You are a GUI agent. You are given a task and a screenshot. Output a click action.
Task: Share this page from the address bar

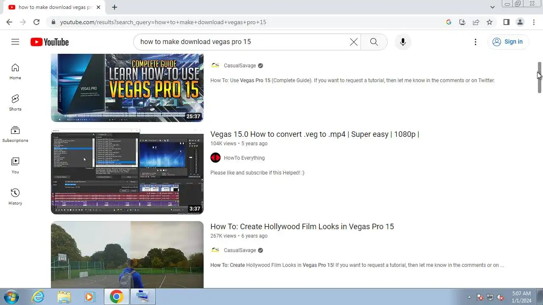click(x=476, y=22)
